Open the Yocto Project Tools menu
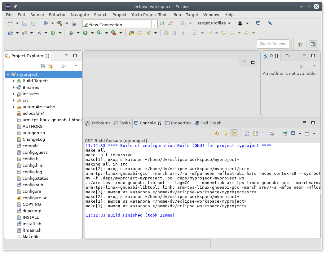 (x=150, y=15)
